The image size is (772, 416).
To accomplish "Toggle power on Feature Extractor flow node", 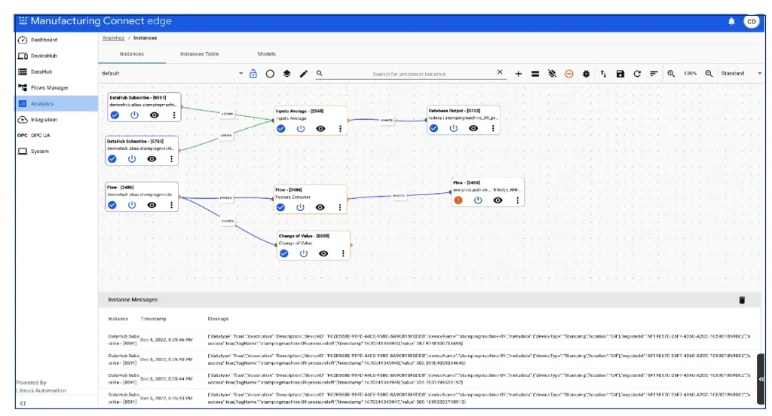I will pos(300,207).
